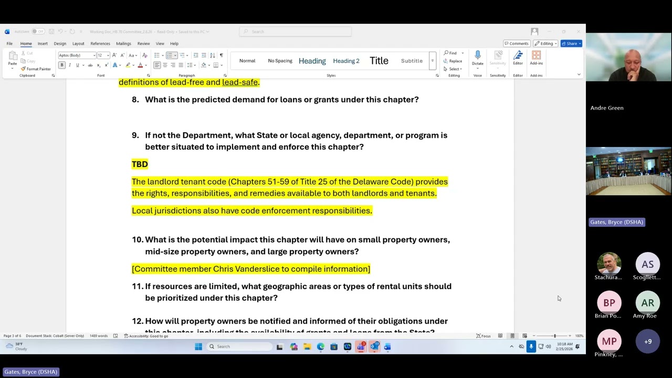Apply the Heading 2 style
The image size is (672, 378).
tap(346, 61)
